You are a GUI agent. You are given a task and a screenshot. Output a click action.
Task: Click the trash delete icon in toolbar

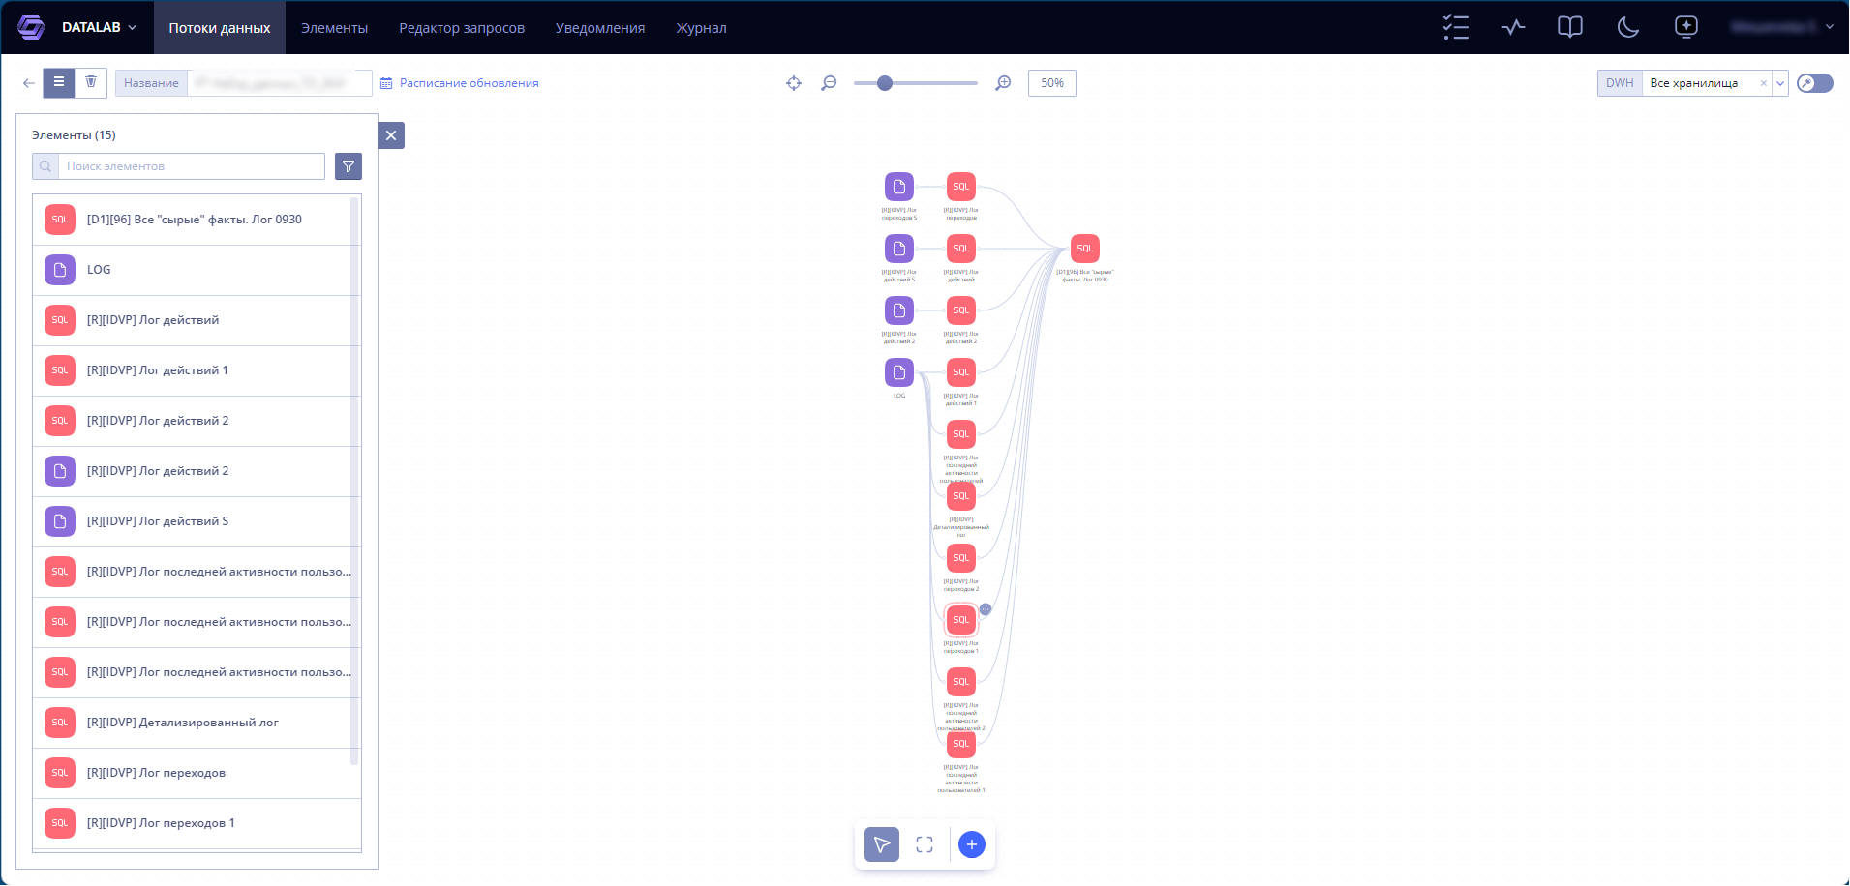(x=91, y=82)
